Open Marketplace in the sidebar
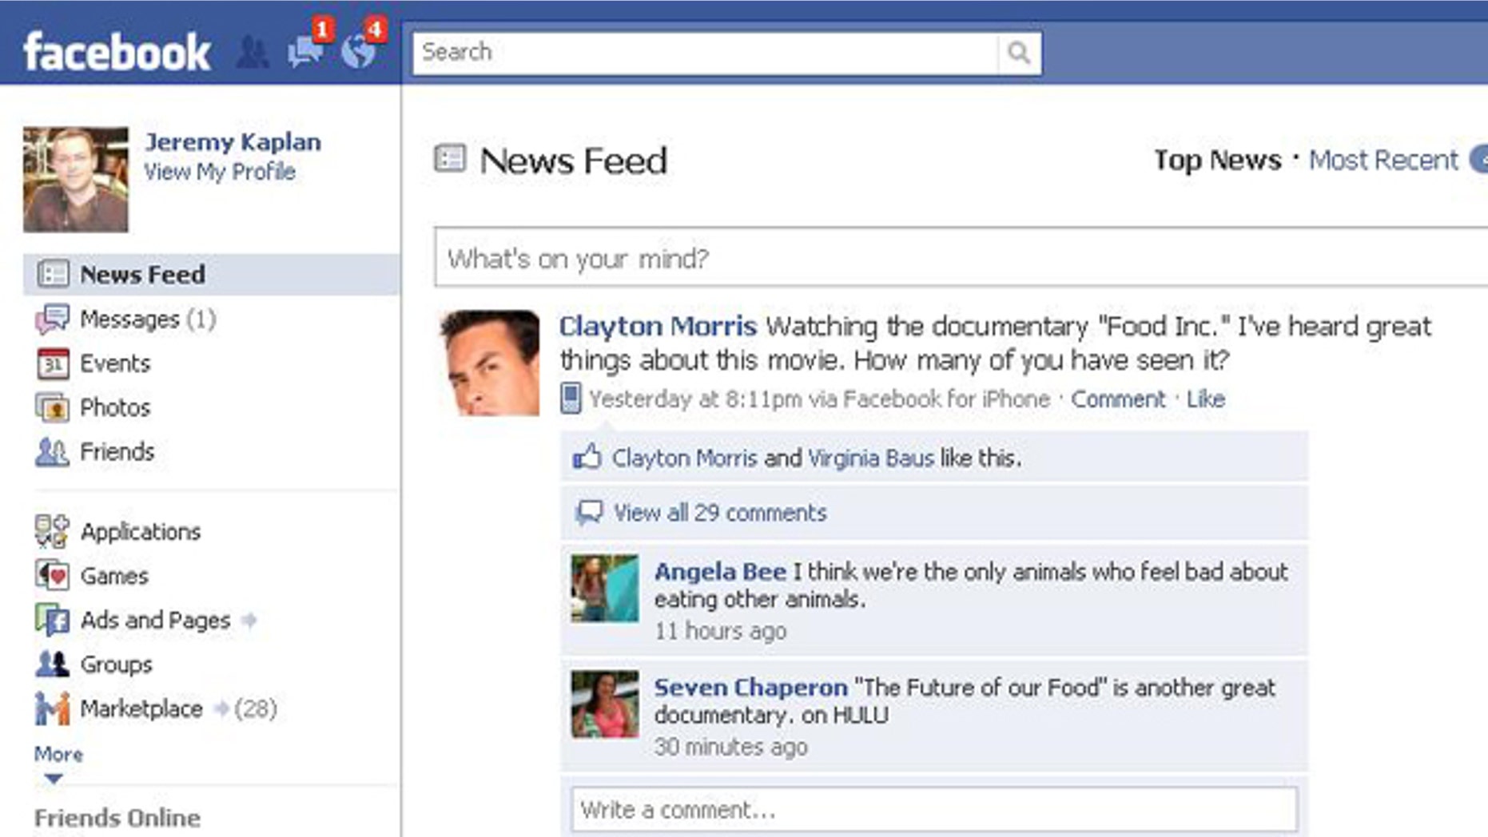The image size is (1488, 837). pyautogui.click(x=141, y=708)
